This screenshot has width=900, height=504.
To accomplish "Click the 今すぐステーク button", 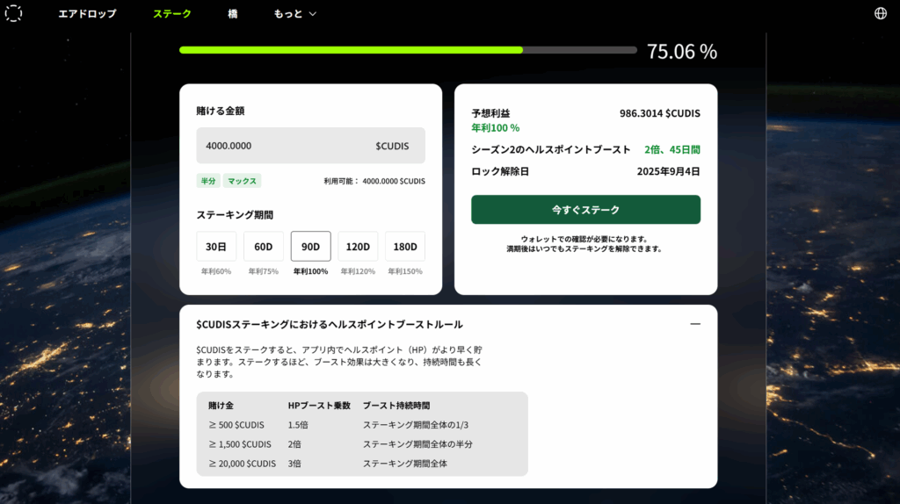I will [585, 209].
